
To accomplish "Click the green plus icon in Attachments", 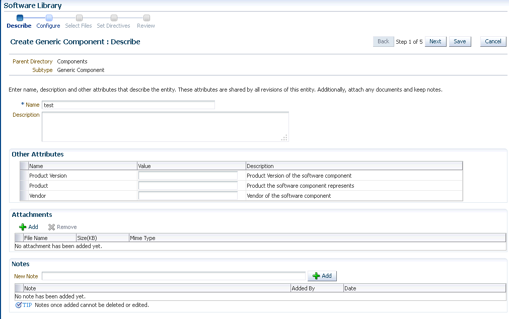I will (23, 227).
